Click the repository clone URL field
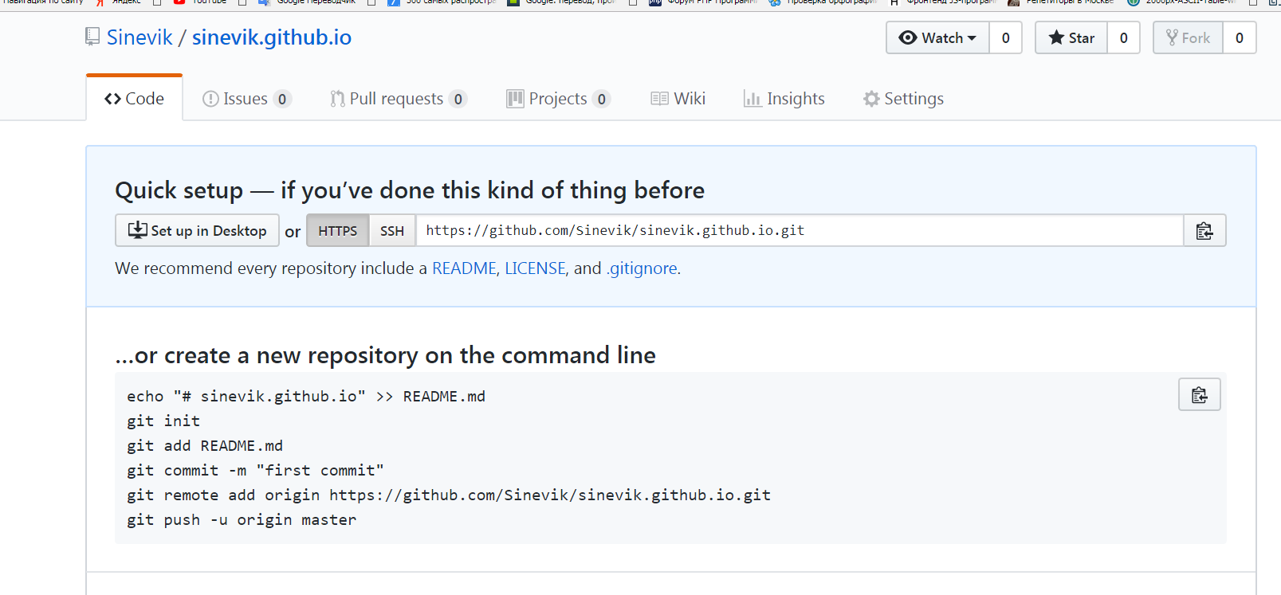The height and width of the screenshot is (595, 1281). pyautogui.click(x=800, y=230)
